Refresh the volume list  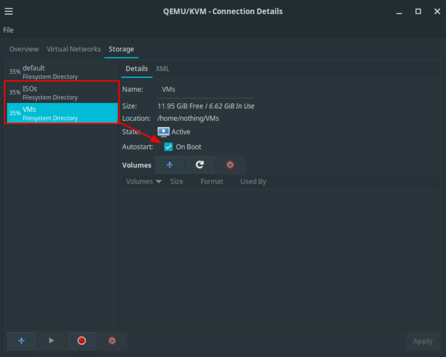[200, 165]
